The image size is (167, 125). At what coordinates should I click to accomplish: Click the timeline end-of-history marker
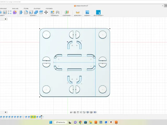41,117
